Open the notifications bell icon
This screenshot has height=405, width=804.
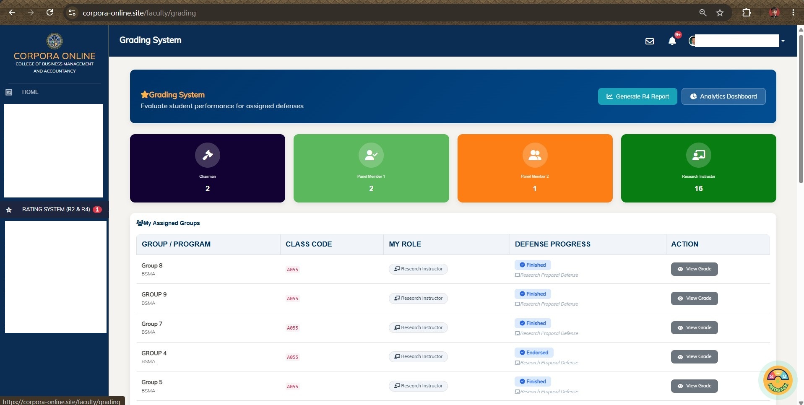coord(672,41)
